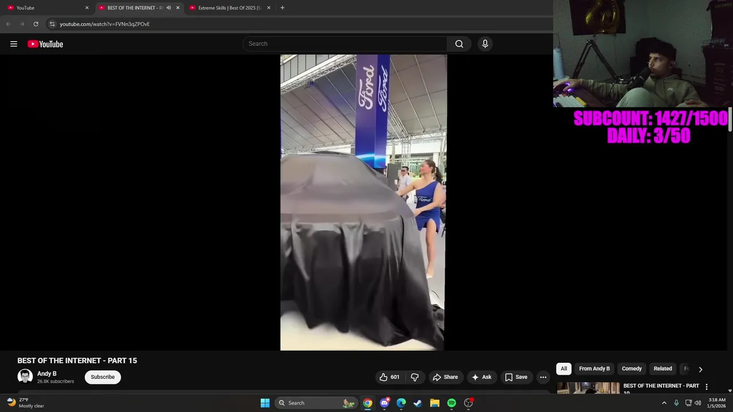Close the BEST OF THE INTERNET tab

point(178,8)
